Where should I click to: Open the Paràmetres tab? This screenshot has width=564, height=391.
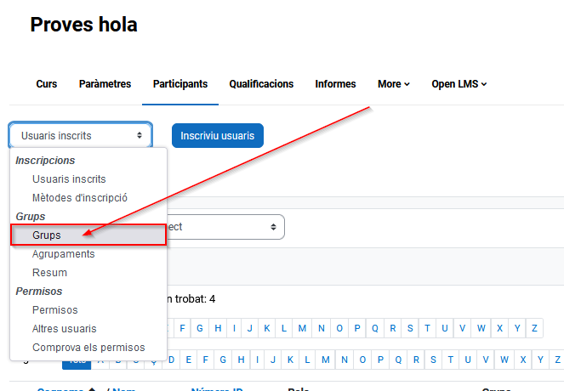click(x=105, y=84)
